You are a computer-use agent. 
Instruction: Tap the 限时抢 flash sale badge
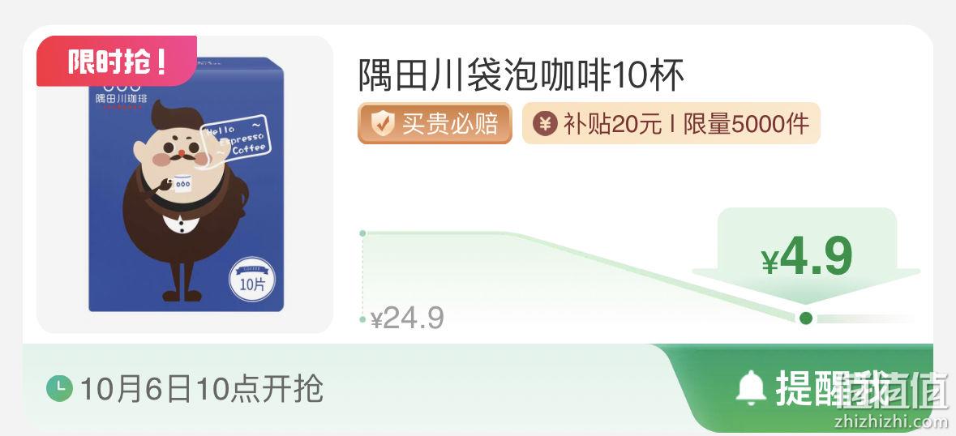[x=117, y=61]
